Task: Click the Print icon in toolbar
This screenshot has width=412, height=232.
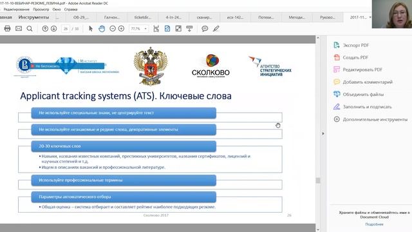Action: [x=7, y=28]
